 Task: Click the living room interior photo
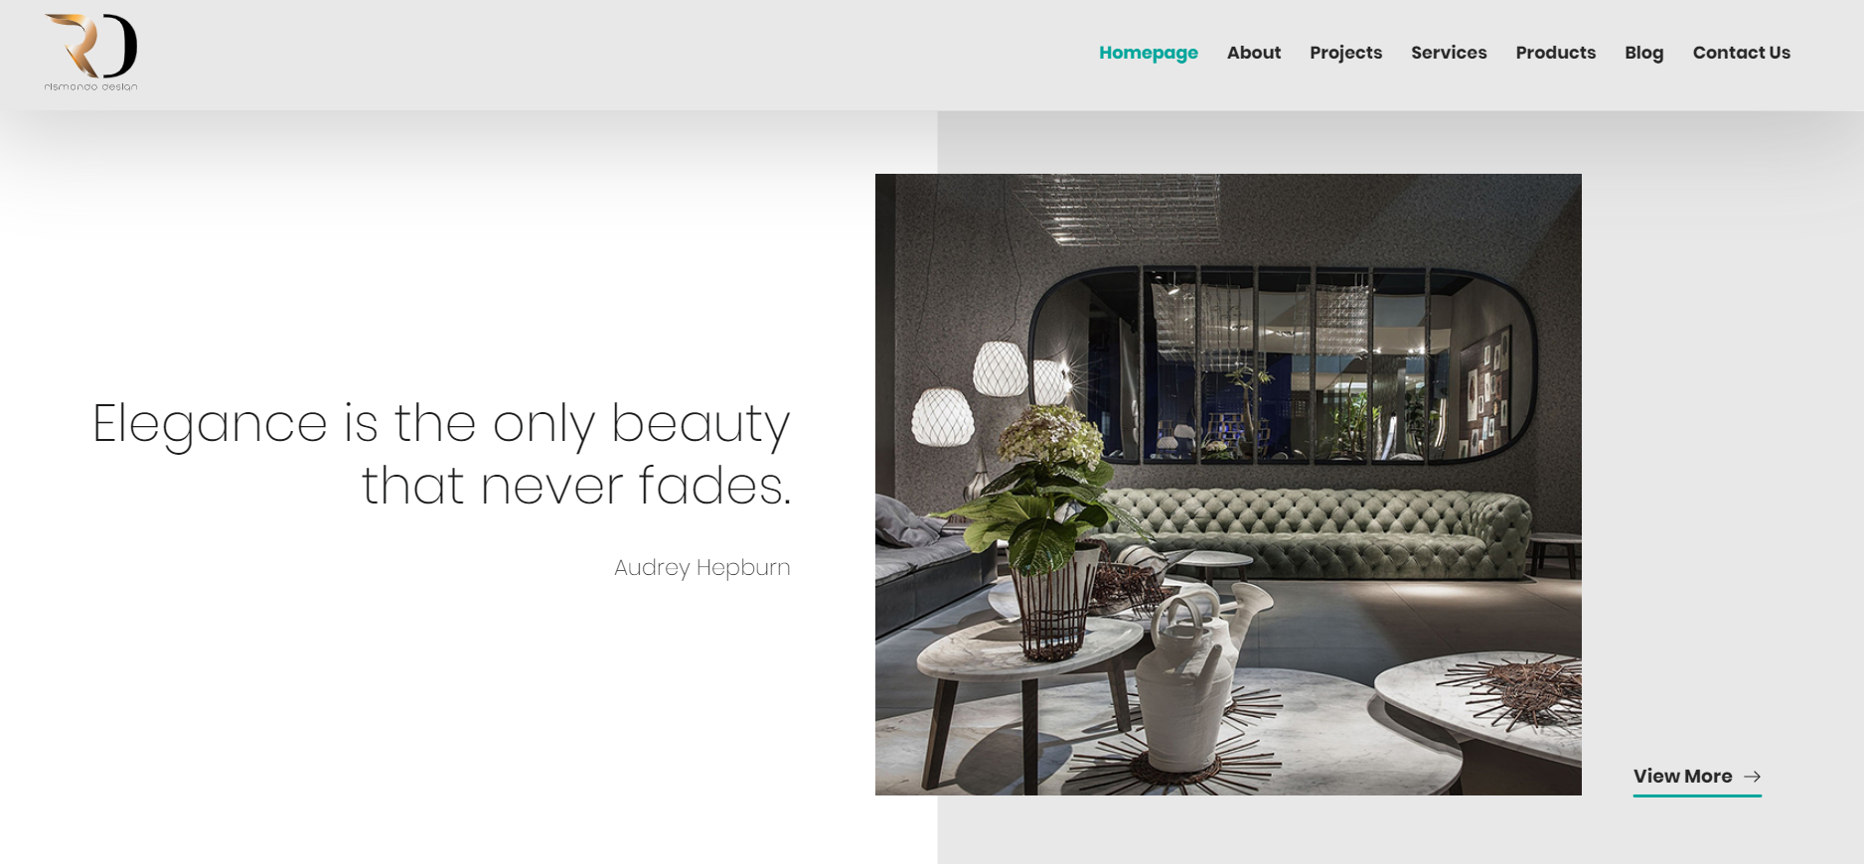[x=1228, y=485]
